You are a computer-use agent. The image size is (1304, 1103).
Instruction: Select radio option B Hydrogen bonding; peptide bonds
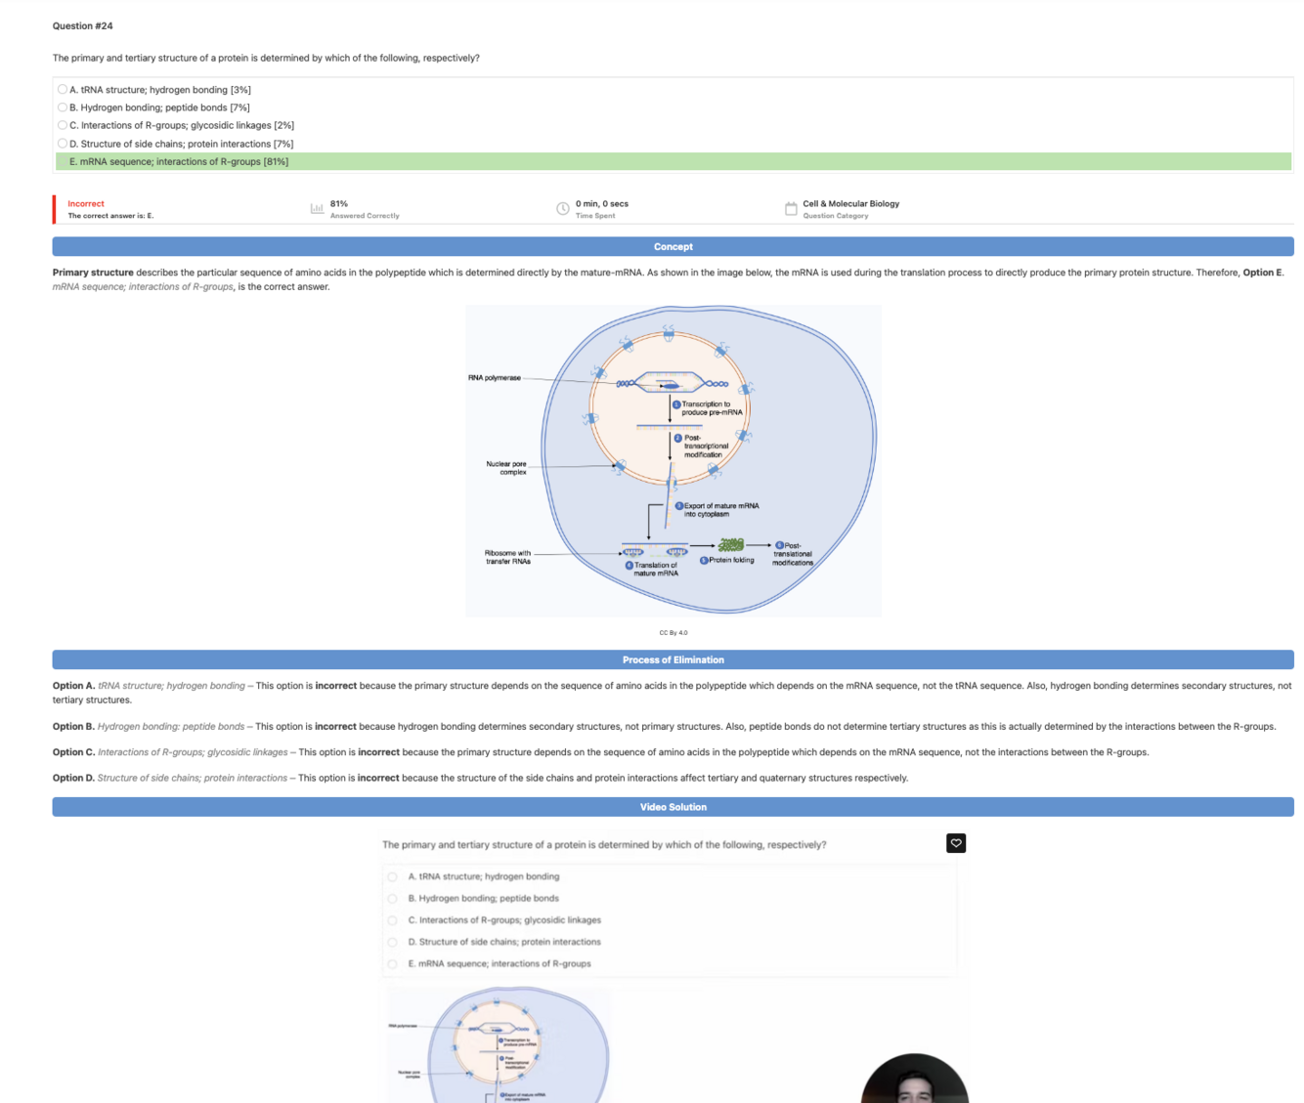point(63,107)
